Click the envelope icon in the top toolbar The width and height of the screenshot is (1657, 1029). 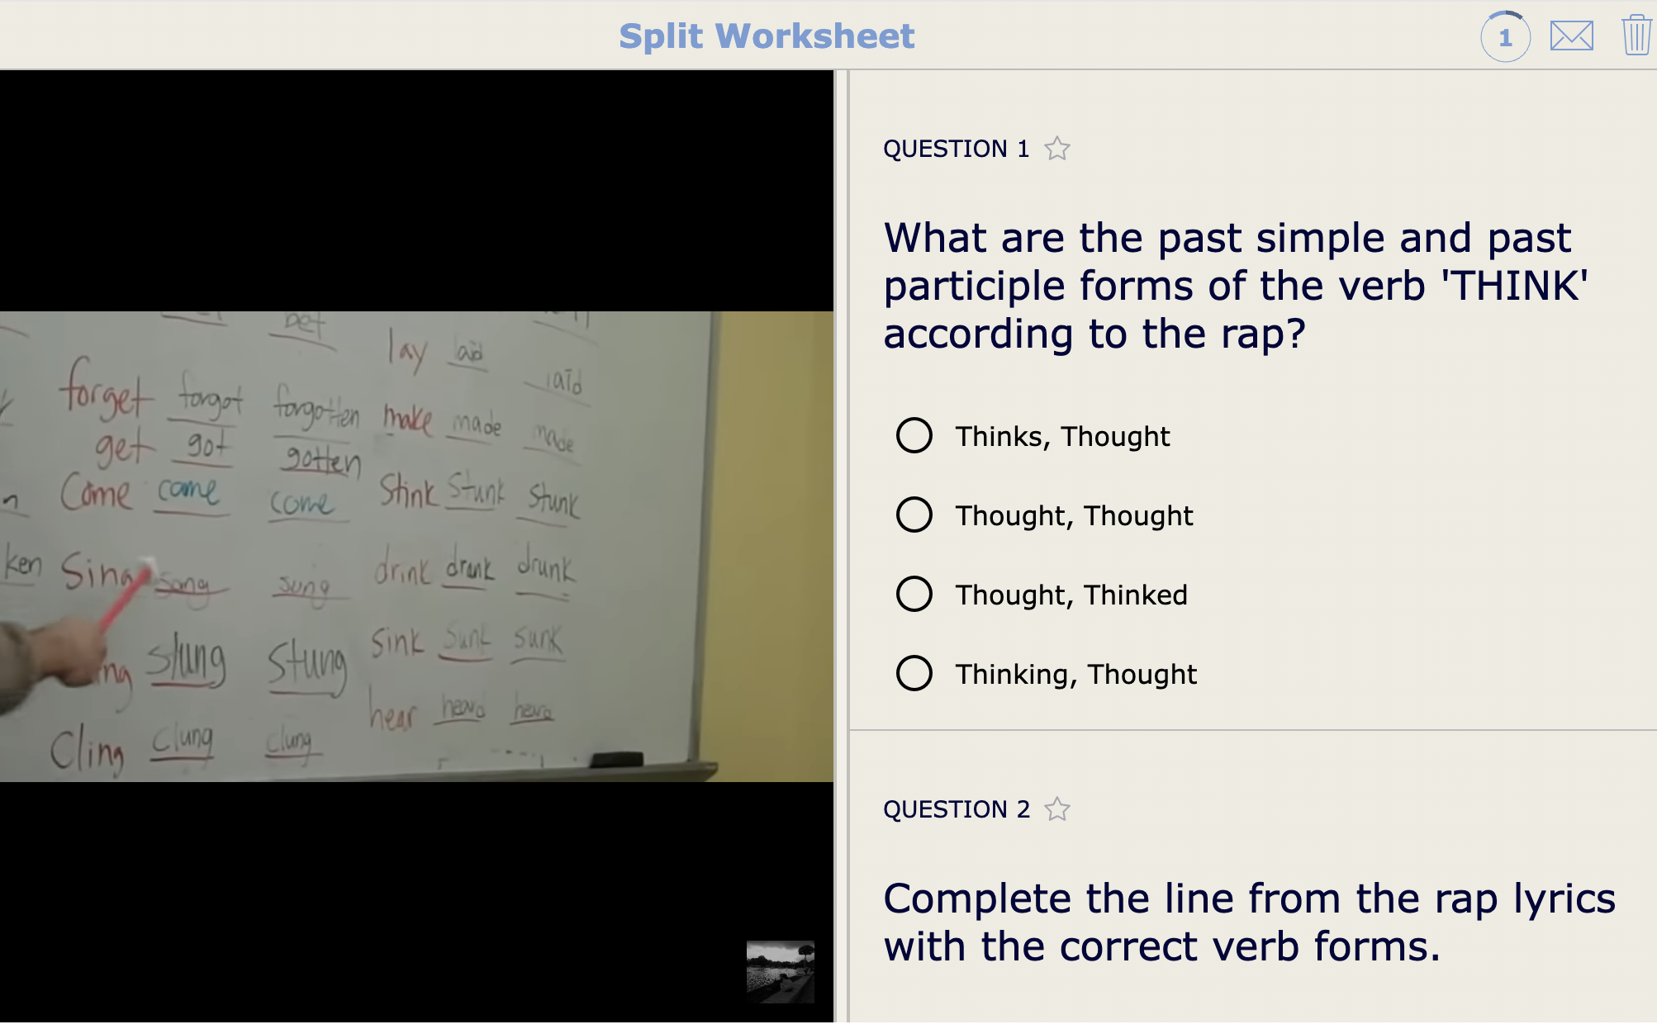(1572, 36)
